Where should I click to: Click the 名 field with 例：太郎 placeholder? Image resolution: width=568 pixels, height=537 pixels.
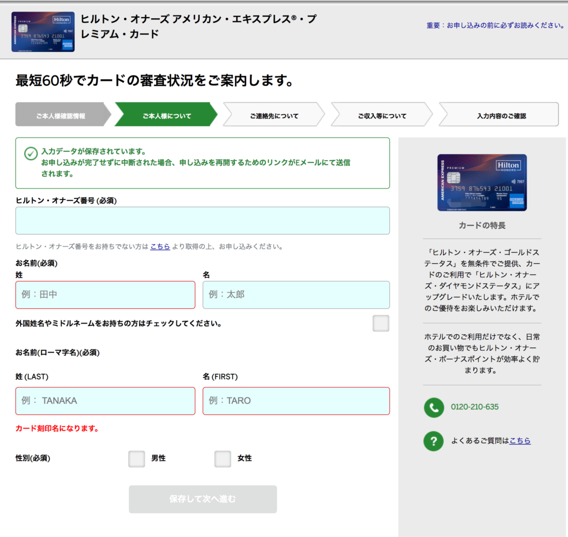[296, 295]
